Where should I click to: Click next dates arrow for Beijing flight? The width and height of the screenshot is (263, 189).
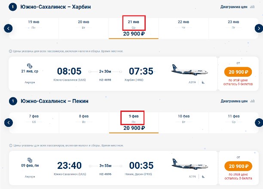pos(259,123)
